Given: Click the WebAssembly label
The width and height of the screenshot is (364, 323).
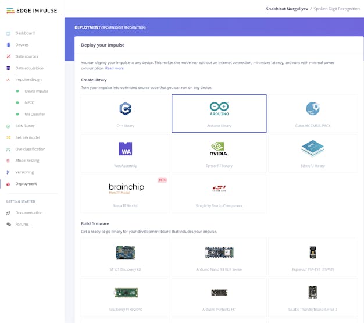Looking at the screenshot, I should point(126,166).
